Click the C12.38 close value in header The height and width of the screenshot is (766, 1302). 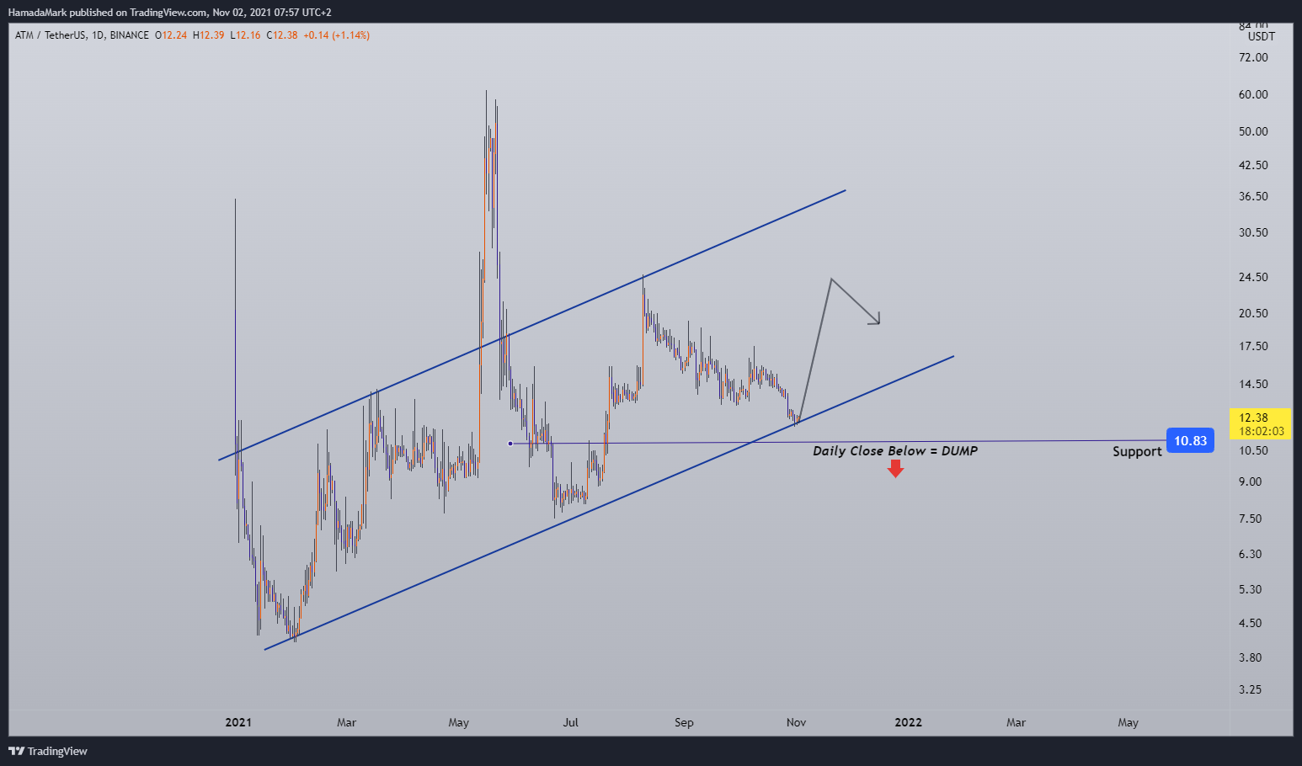tap(282, 35)
